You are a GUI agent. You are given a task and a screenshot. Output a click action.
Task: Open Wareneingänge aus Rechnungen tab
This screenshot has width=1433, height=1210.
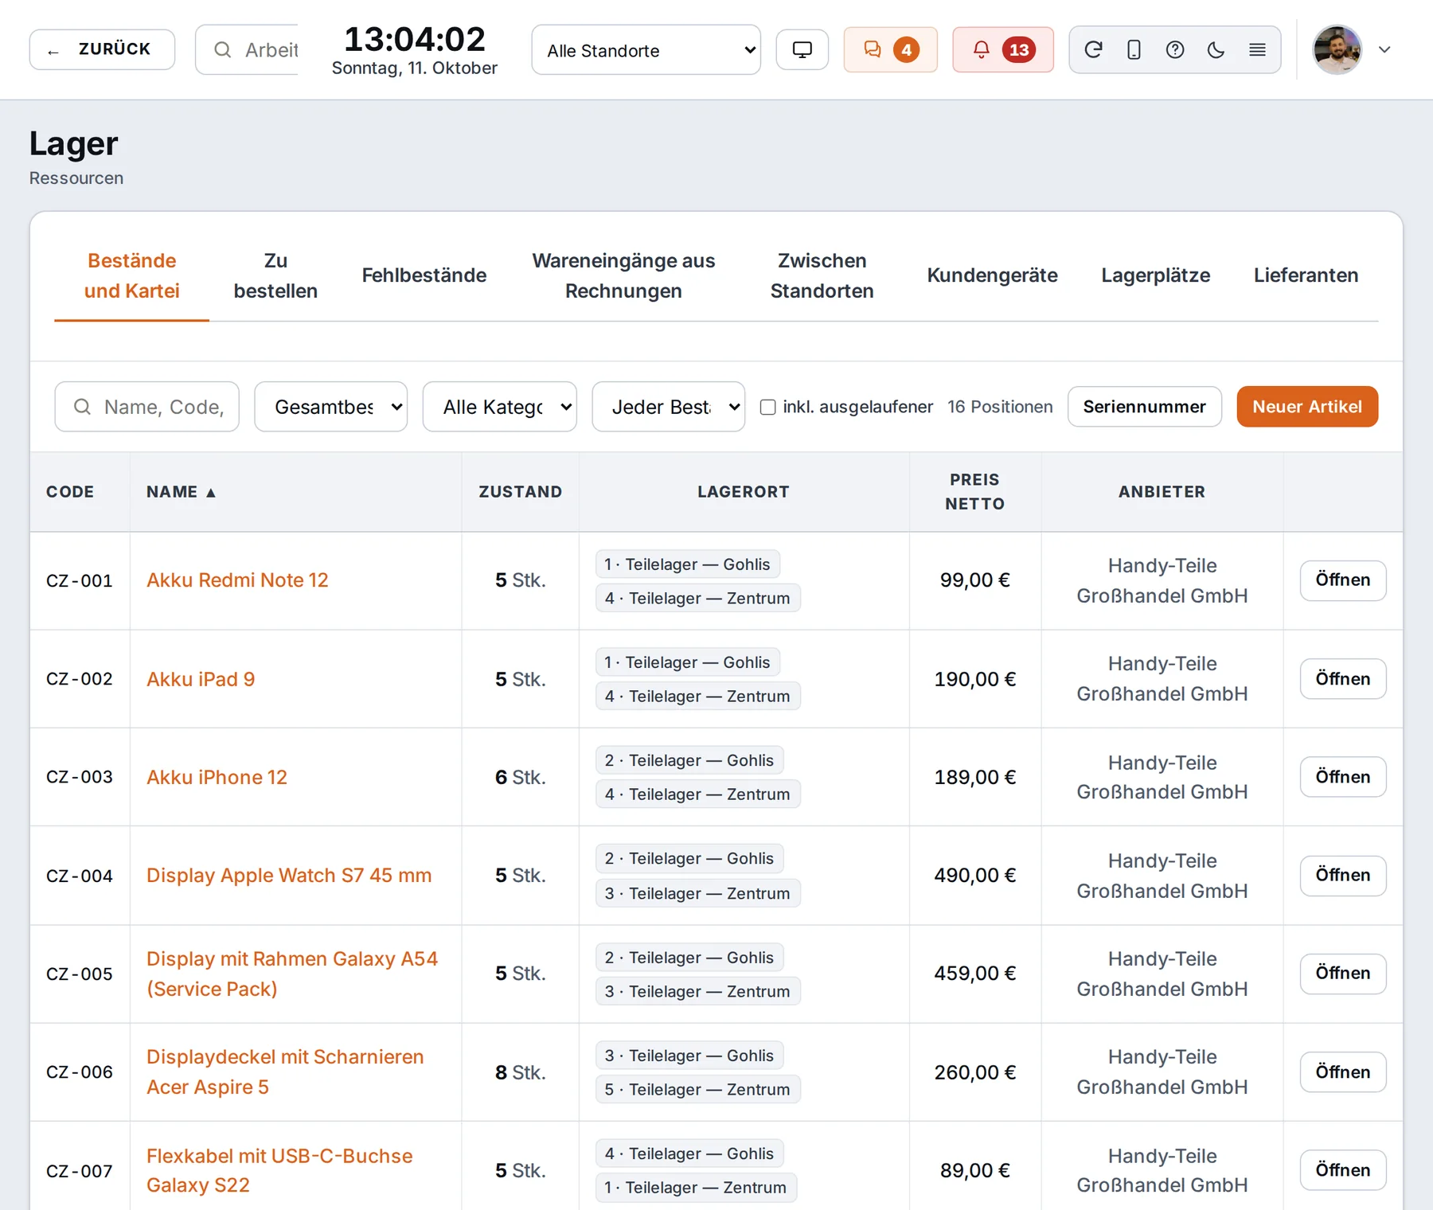[623, 275]
